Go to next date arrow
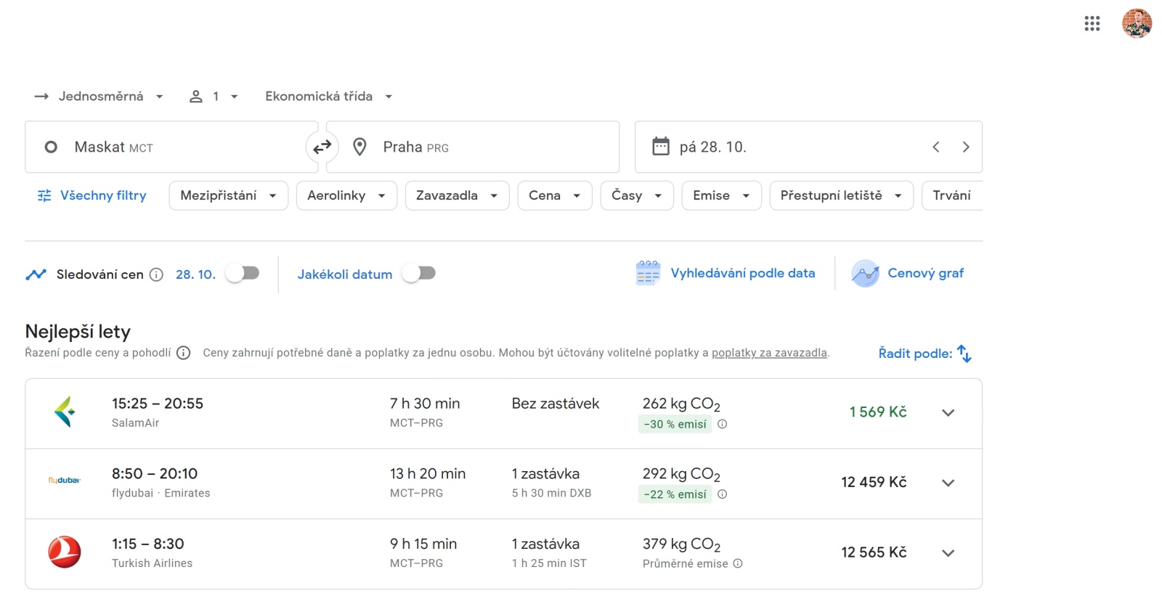Viewport: 1162px width, 604px height. 966,147
